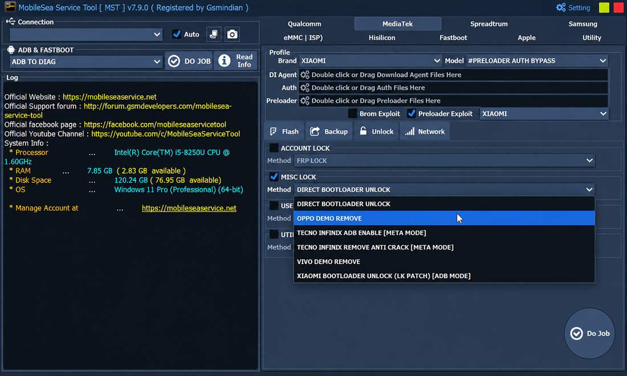Click the Preloader files input field
Screen dimensions: 627x376
pyautogui.click(x=453, y=101)
